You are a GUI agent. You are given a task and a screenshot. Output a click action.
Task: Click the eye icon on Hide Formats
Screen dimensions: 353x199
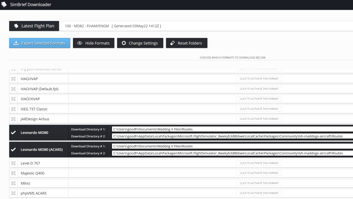point(80,43)
